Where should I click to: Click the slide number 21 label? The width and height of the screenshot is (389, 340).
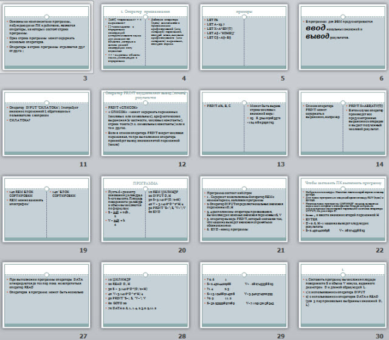tap(280, 251)
